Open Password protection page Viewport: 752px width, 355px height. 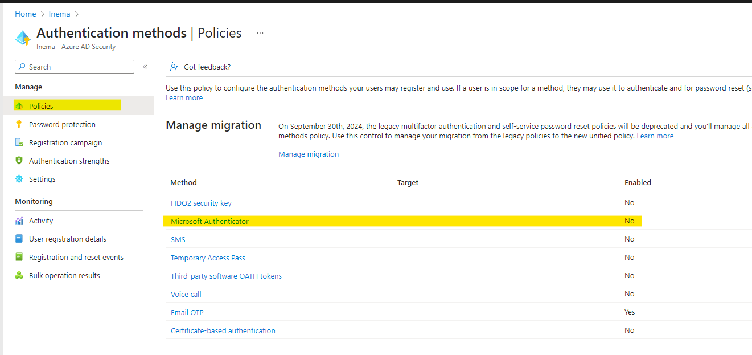coord(62,124)
